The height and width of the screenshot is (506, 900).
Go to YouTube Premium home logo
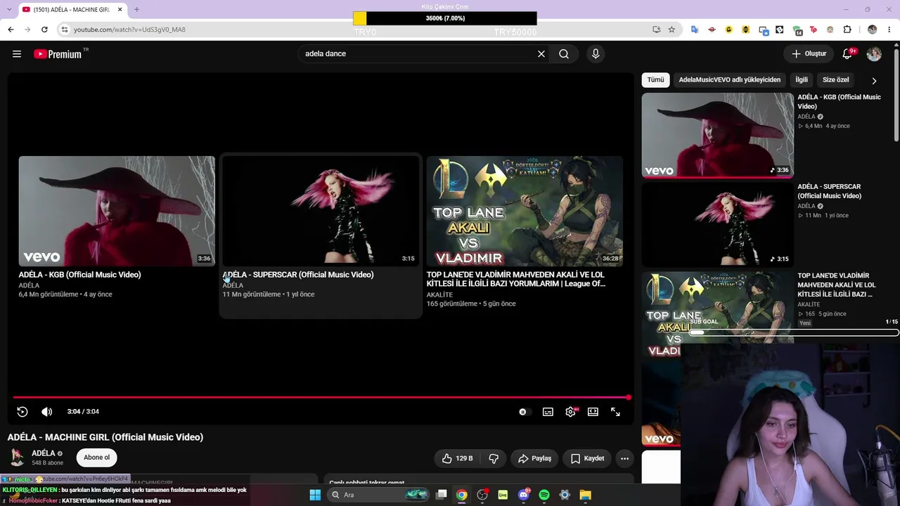click(58, 54)
